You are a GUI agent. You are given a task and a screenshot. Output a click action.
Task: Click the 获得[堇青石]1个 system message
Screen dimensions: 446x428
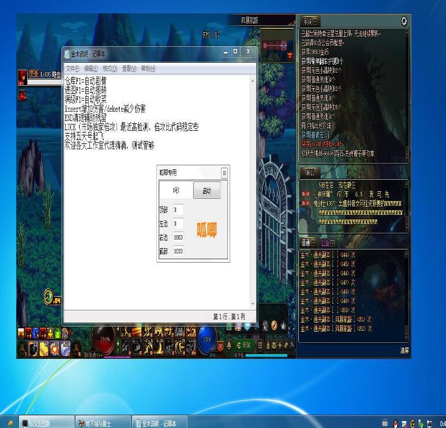(316, 135)
